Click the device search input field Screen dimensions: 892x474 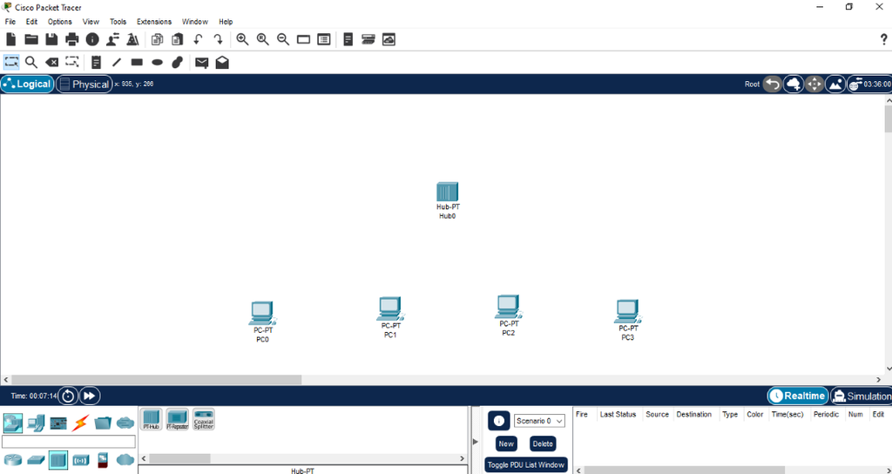click(x=69, y=442)
